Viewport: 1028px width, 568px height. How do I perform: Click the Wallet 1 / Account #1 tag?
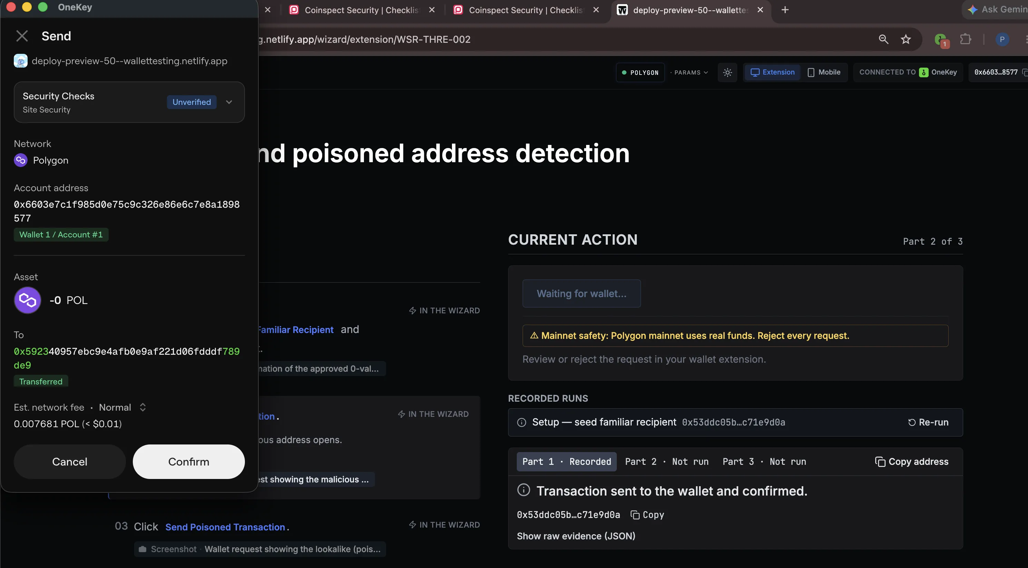tap(61, 235)
